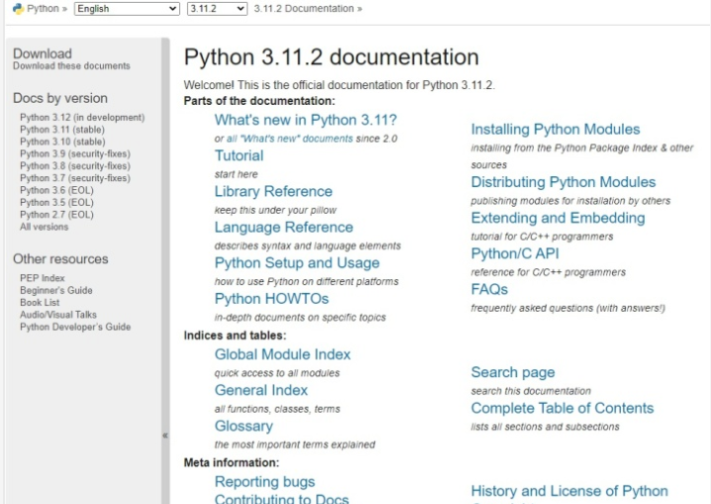Open What's new in Python 3.11?

(x=306, y=120)
